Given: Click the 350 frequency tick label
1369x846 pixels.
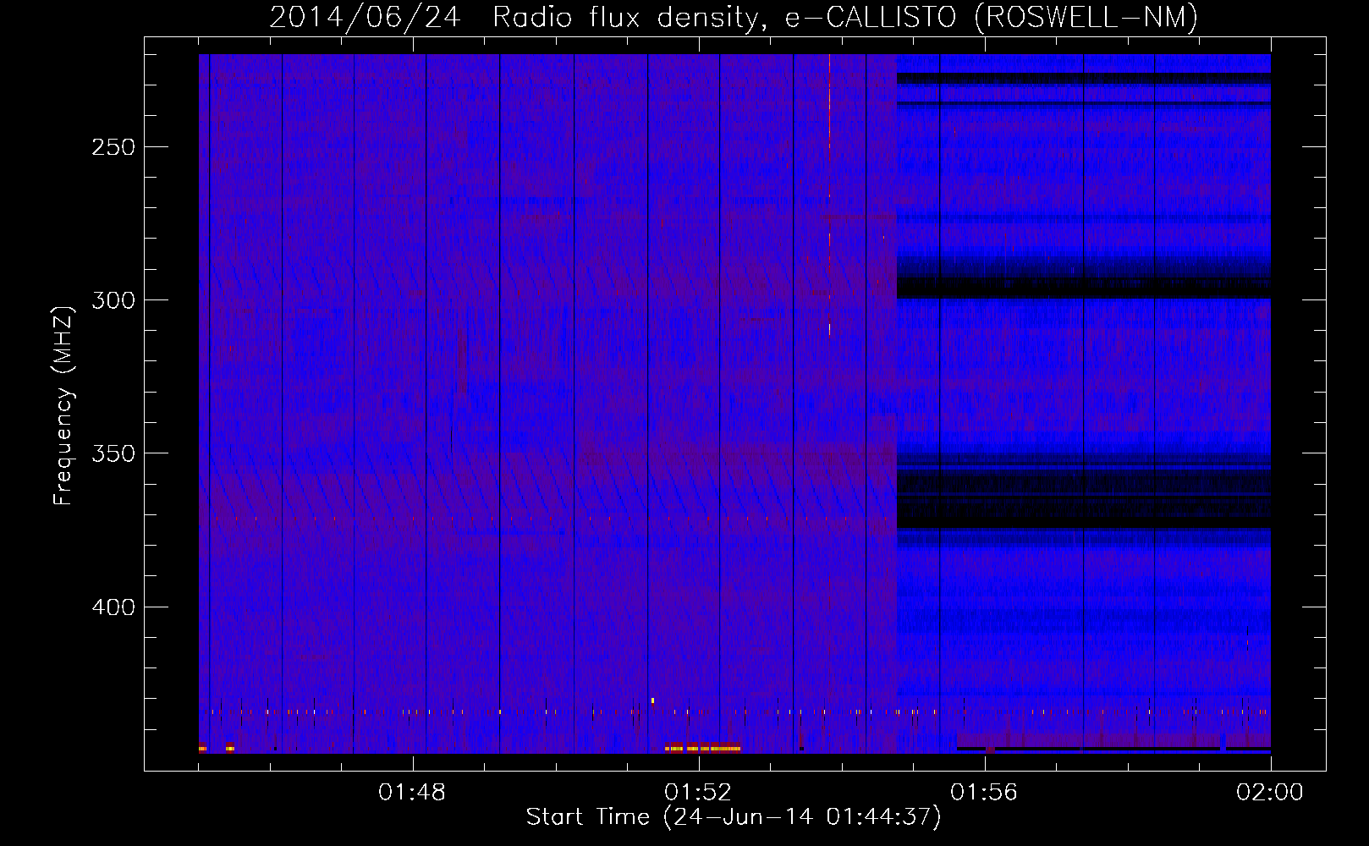Looking at the screenshot, I should [113, 453].
